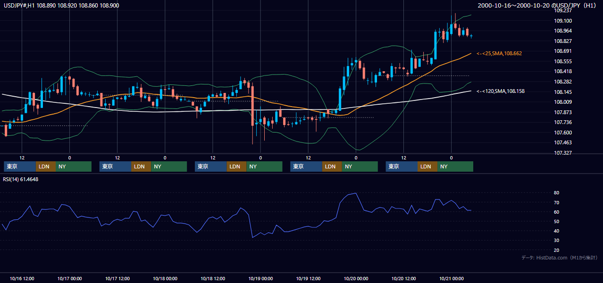Click price axis value 107.736
This screenshot has width=603, height=283.
(563, 122)
